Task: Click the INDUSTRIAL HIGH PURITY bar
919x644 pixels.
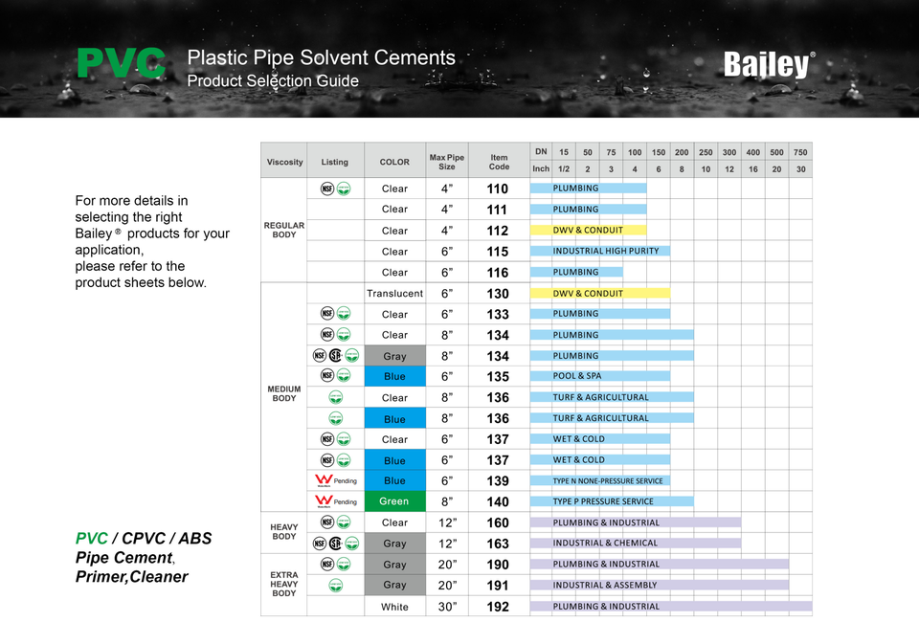Action: (x=600, y=251)
